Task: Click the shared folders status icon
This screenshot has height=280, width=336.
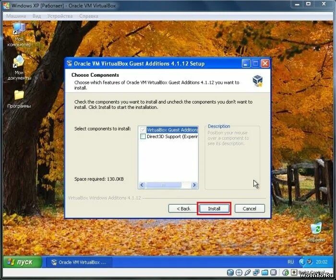Action: 265,272
